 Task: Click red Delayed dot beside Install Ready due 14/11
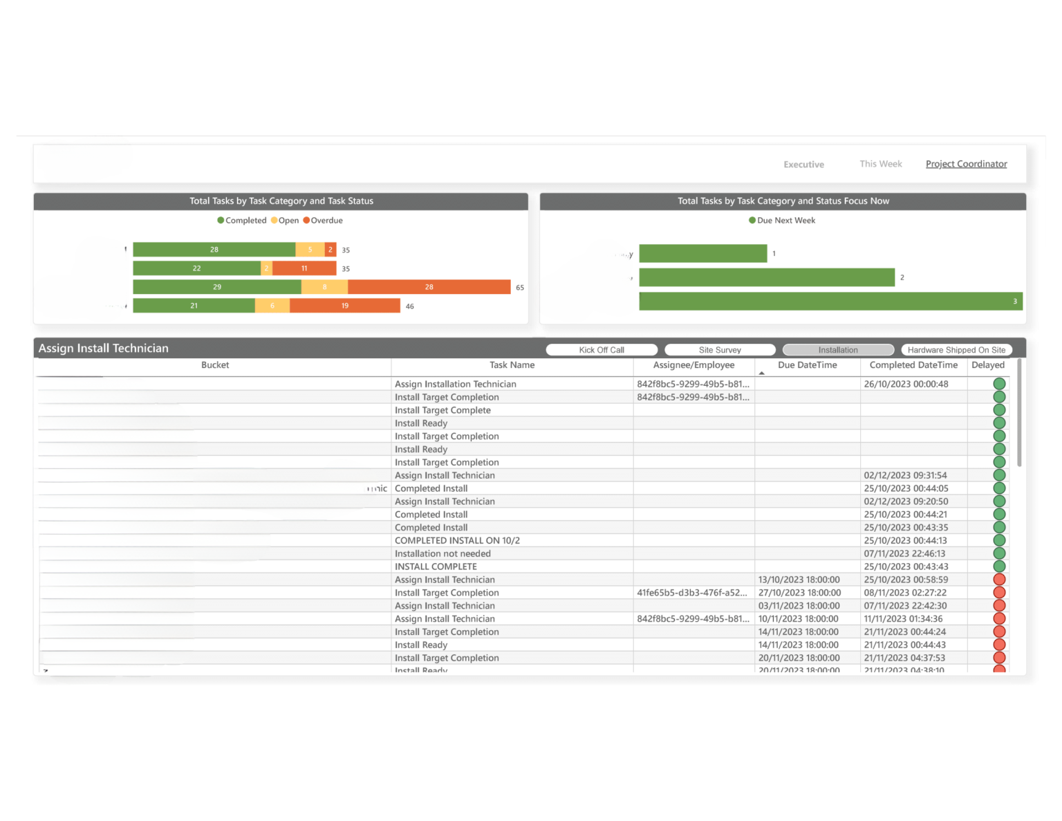point(998,645)
